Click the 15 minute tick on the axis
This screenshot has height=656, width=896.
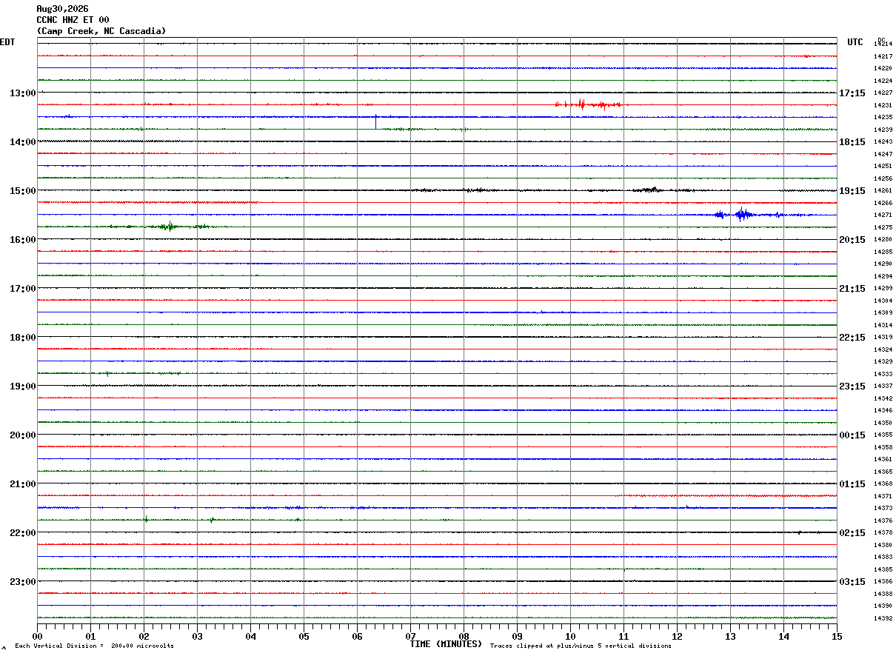(837, 636)
